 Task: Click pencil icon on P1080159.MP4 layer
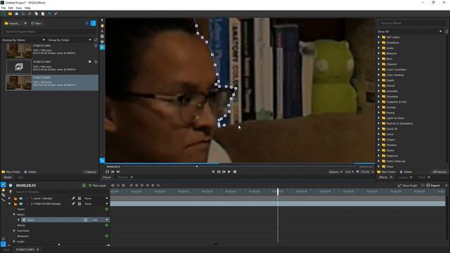pos(73,204)
